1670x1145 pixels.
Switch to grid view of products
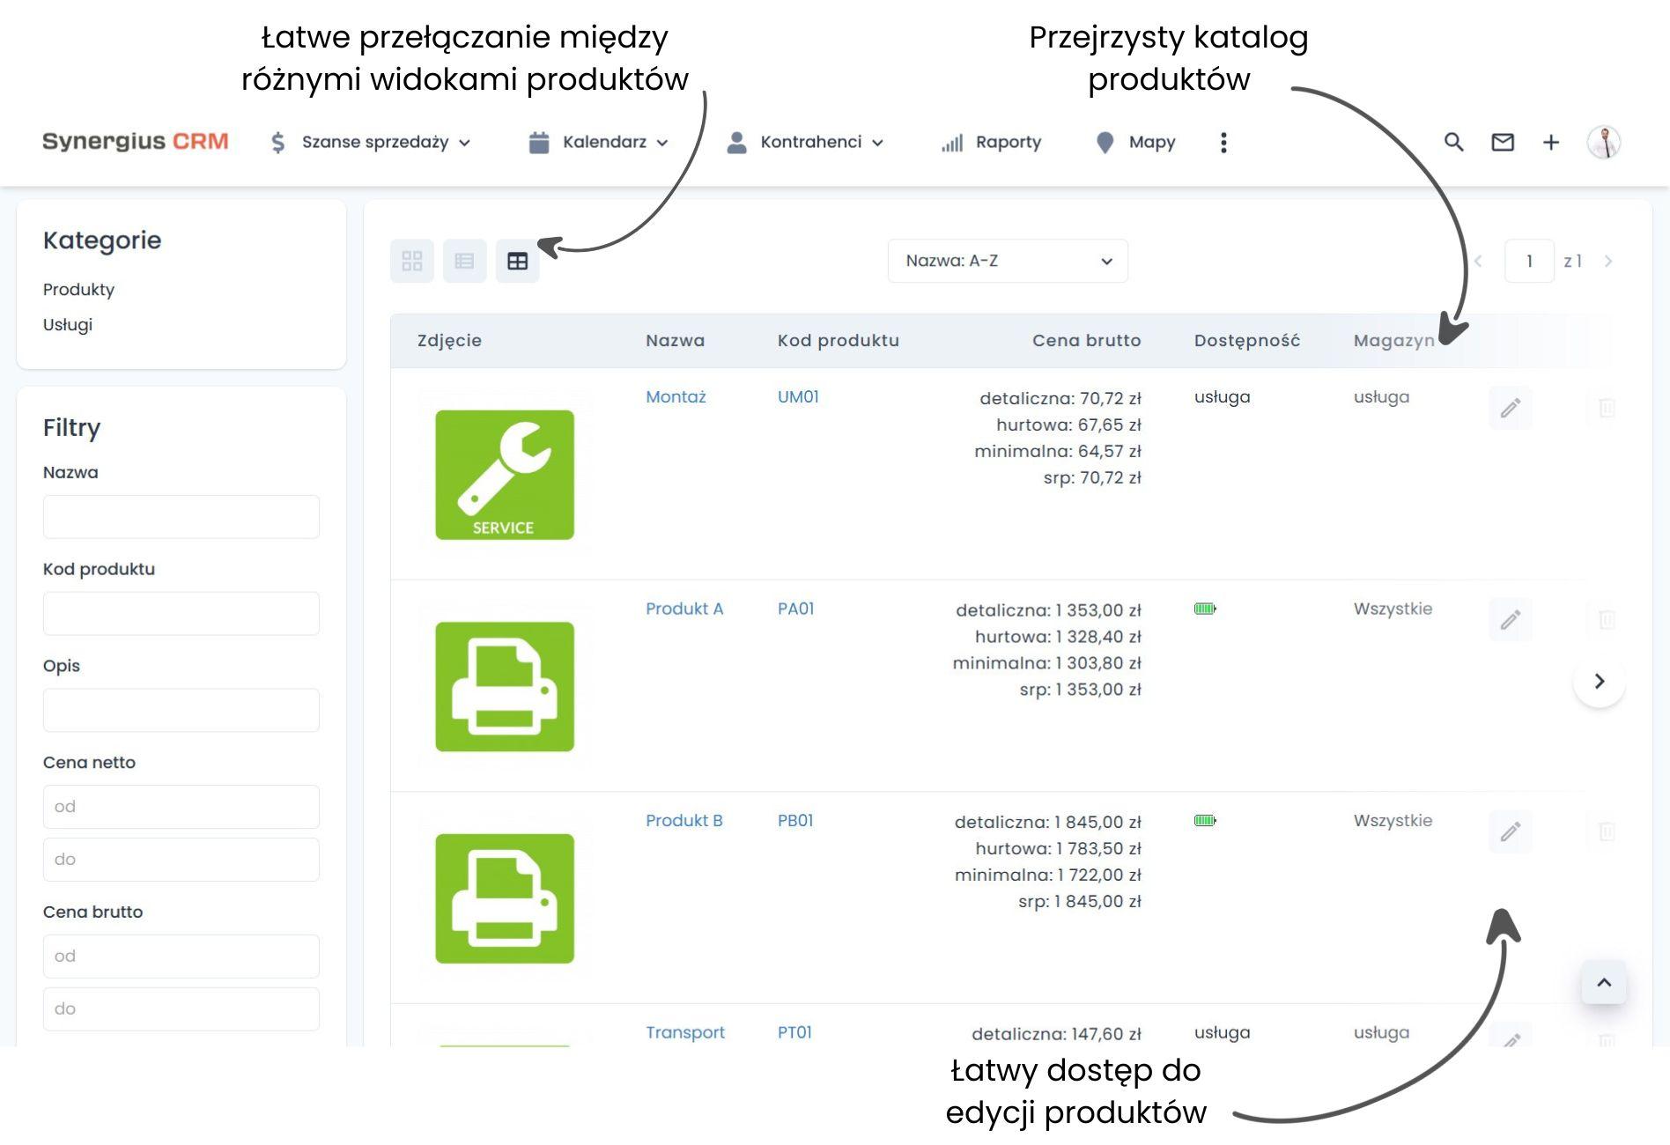(412, 261)
